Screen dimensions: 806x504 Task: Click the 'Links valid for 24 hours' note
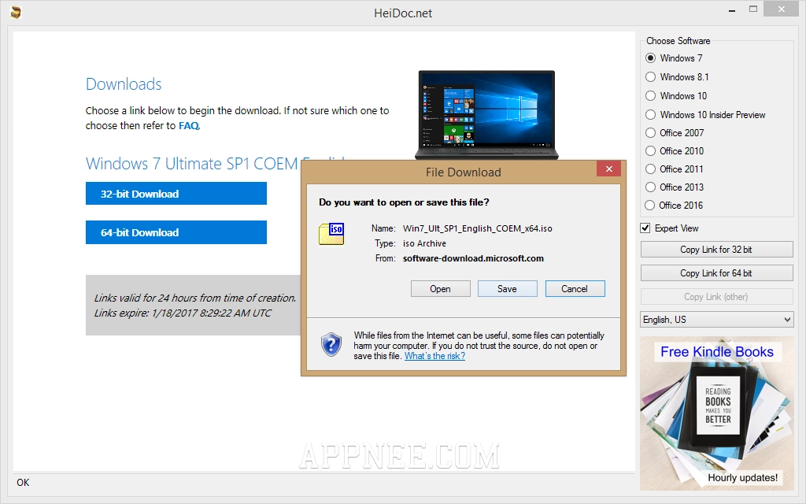tap(195, 298)
